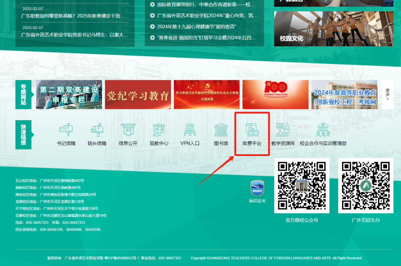
Task: Click the 标识证书 badge icon
Action: (257, 188)
